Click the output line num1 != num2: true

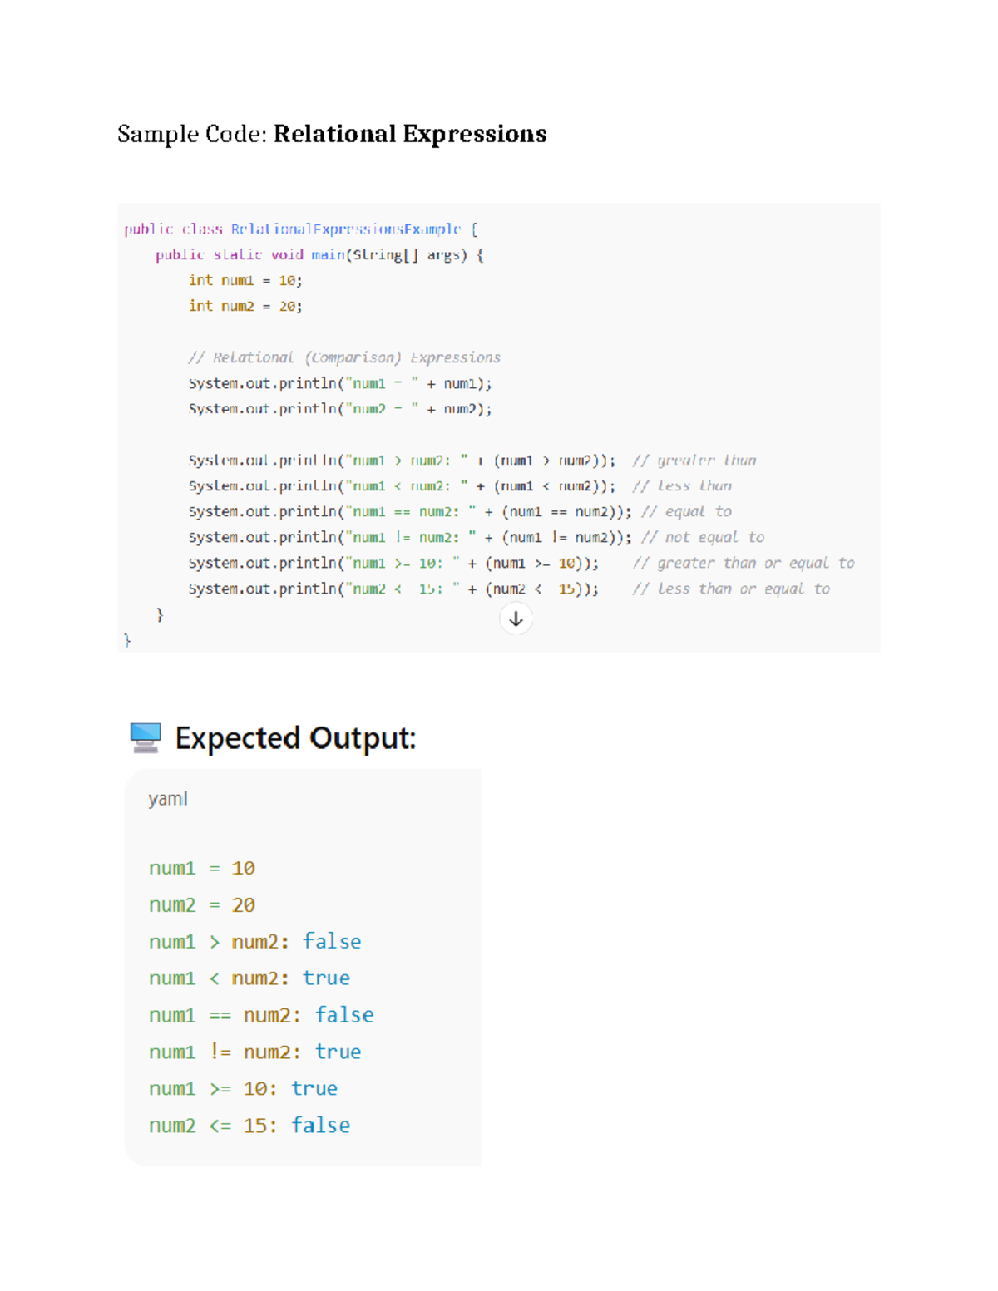point(254,1052)
